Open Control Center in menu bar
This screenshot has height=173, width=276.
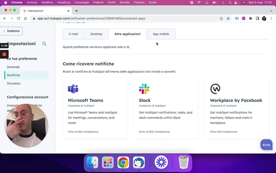(236, 3)
